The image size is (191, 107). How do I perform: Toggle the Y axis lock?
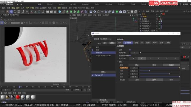coord(35,12)
